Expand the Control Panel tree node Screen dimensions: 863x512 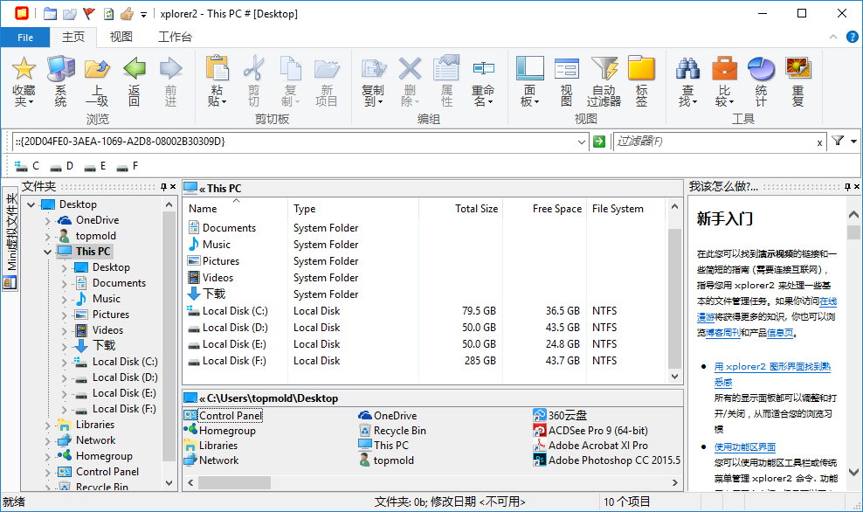point(47,473)
